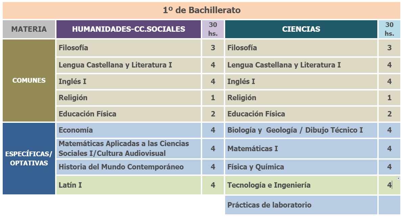Image resolution: width=402 pixels, height=217 pixels.
Task: Click the Inglés I cell under Humanidades
Action: pos(129,82)
